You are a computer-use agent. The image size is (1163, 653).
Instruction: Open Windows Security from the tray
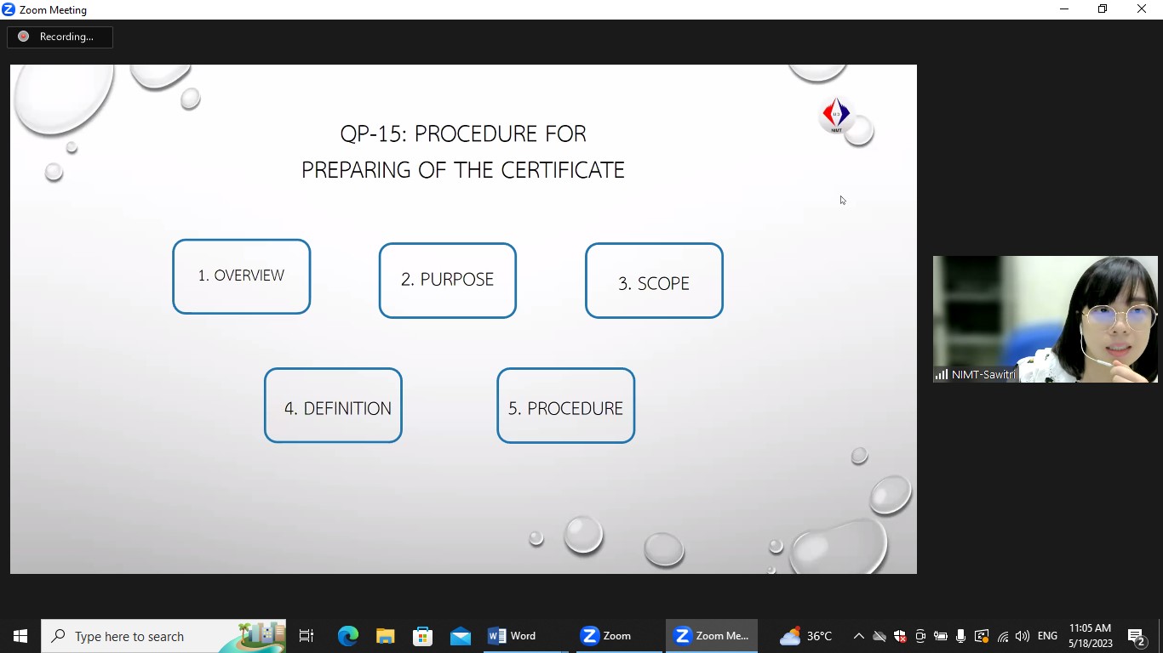click(x=900, y=636)
